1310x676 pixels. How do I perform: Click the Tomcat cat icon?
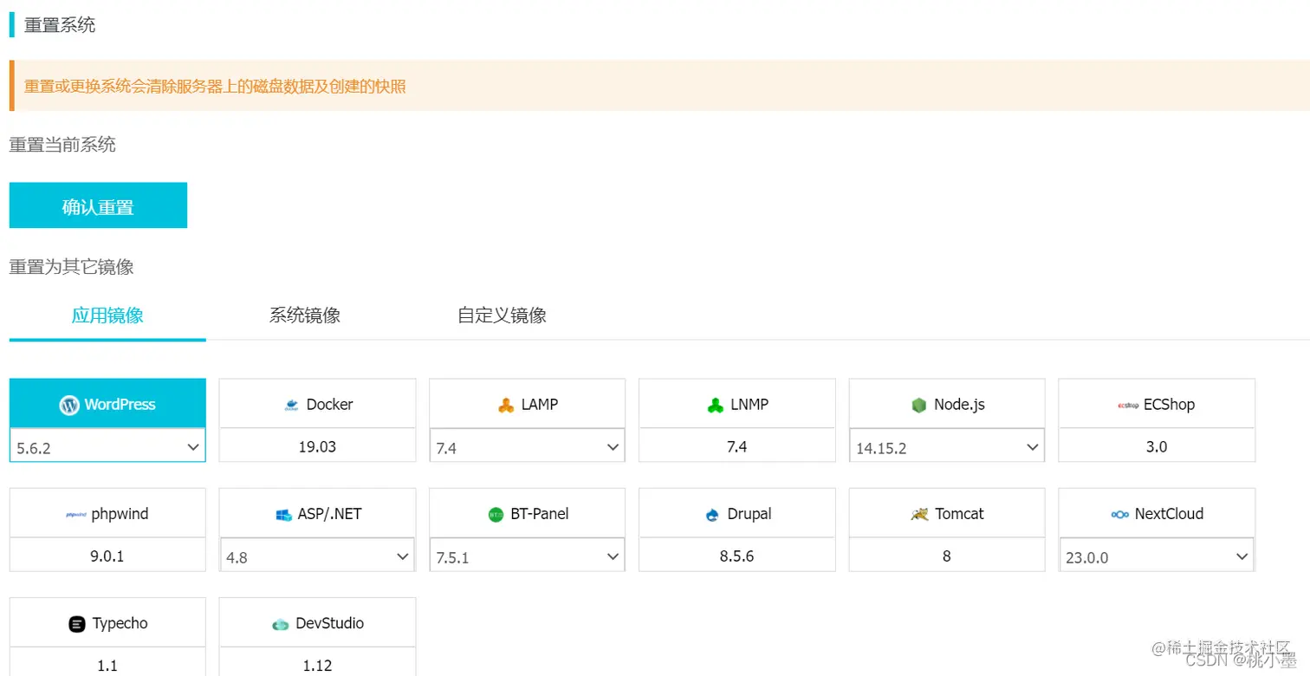click(x=919, y=514)
